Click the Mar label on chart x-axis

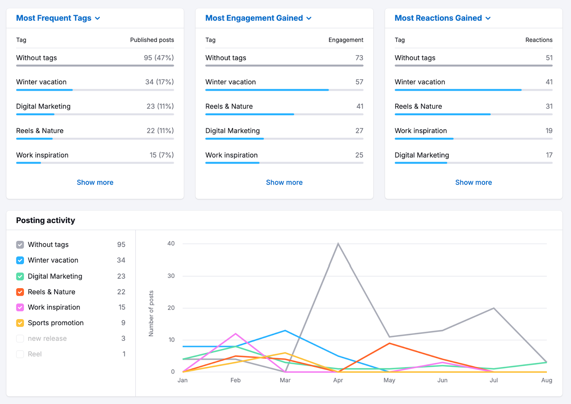click(x=285, y=380)
